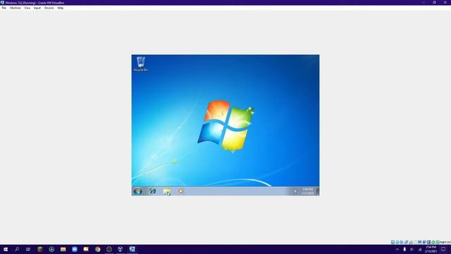The height and width of the screenshot is (254, 451).
Task: Open the VirtualBox File menu
Action: coord(4,8)
